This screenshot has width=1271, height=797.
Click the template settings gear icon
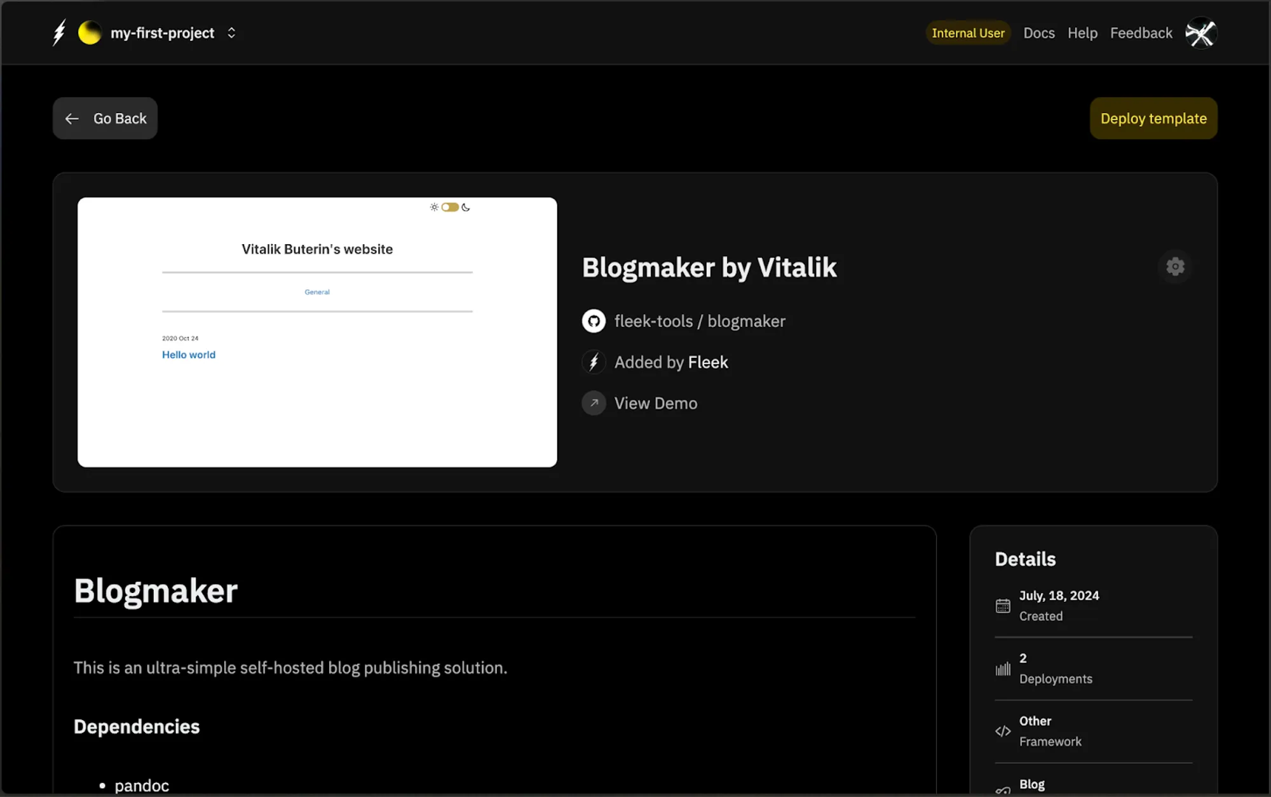click(1175, 266)
